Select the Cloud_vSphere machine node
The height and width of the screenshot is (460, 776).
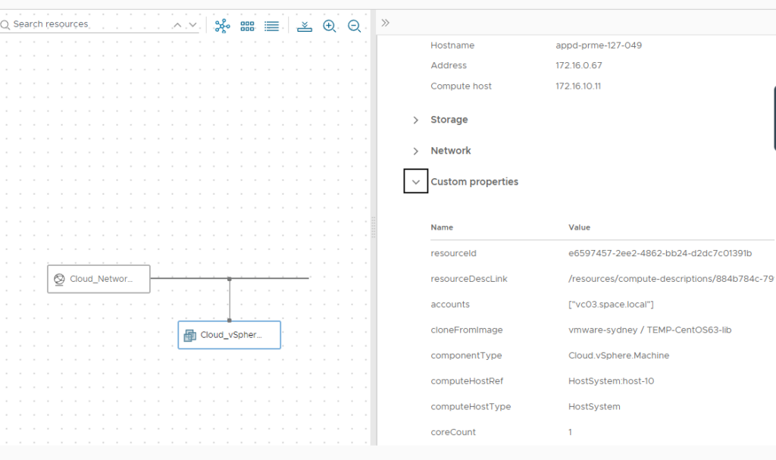pyautogui.click(x=229, y=335)
